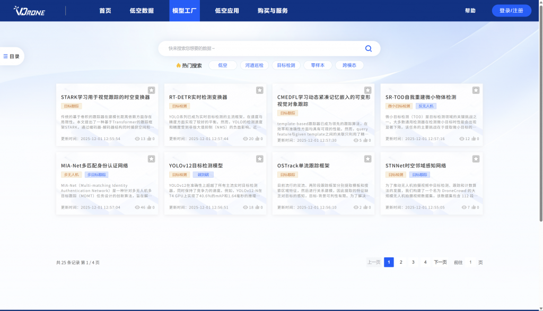This screenshot has width=543, height=311.
Task: Select the 河道巡检 hot search tag
Action: point(255,65)
